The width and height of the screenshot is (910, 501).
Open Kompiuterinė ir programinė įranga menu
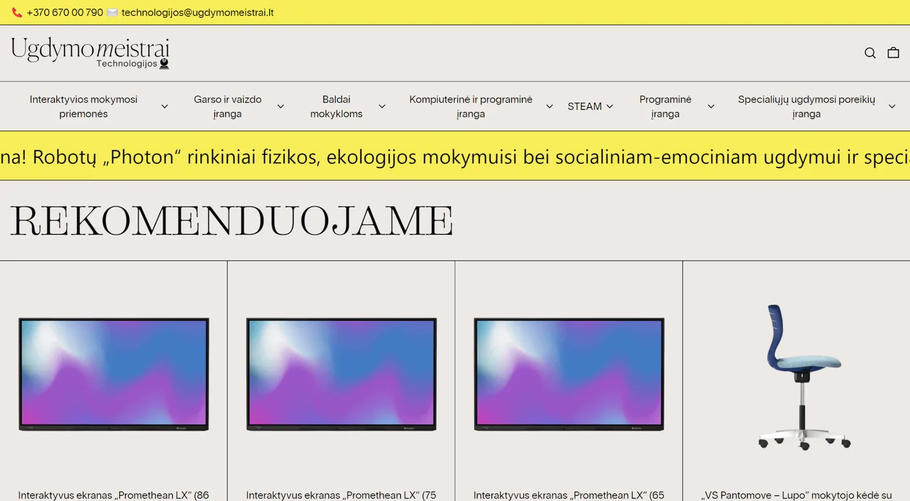click(471, 107)
